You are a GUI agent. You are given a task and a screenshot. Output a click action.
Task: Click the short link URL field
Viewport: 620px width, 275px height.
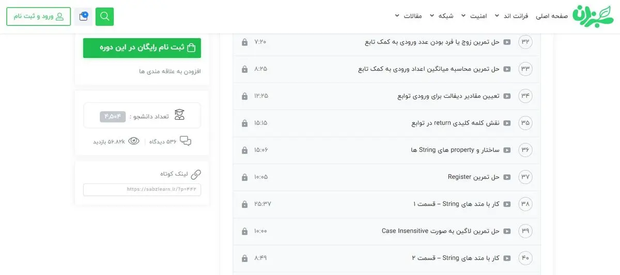[x=142, y=190]
